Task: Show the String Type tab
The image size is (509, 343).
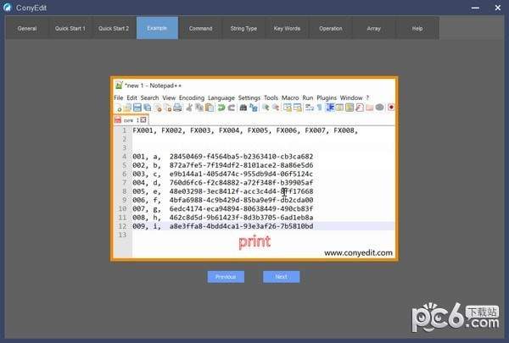Action: (x=244, y=28)
